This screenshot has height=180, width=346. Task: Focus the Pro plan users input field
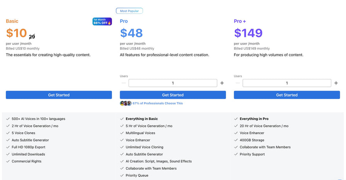click(x=173, y=83)
